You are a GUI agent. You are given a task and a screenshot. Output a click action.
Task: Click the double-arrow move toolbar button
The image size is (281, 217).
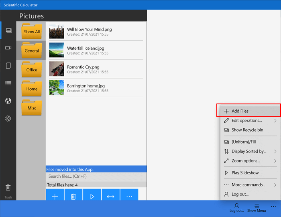110,196
